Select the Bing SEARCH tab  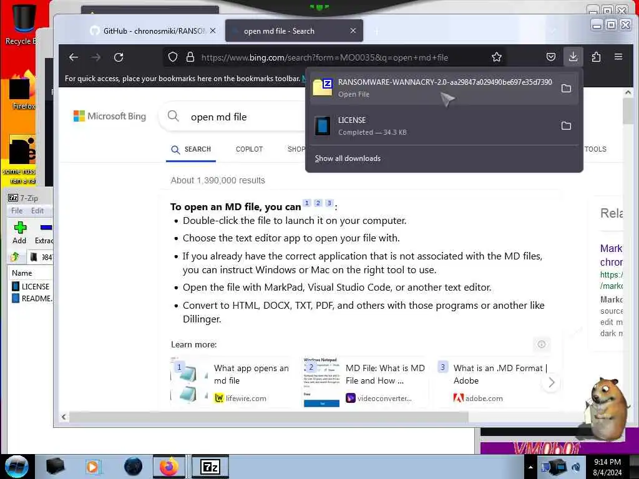pyautogui.click(x=191, y=149)
